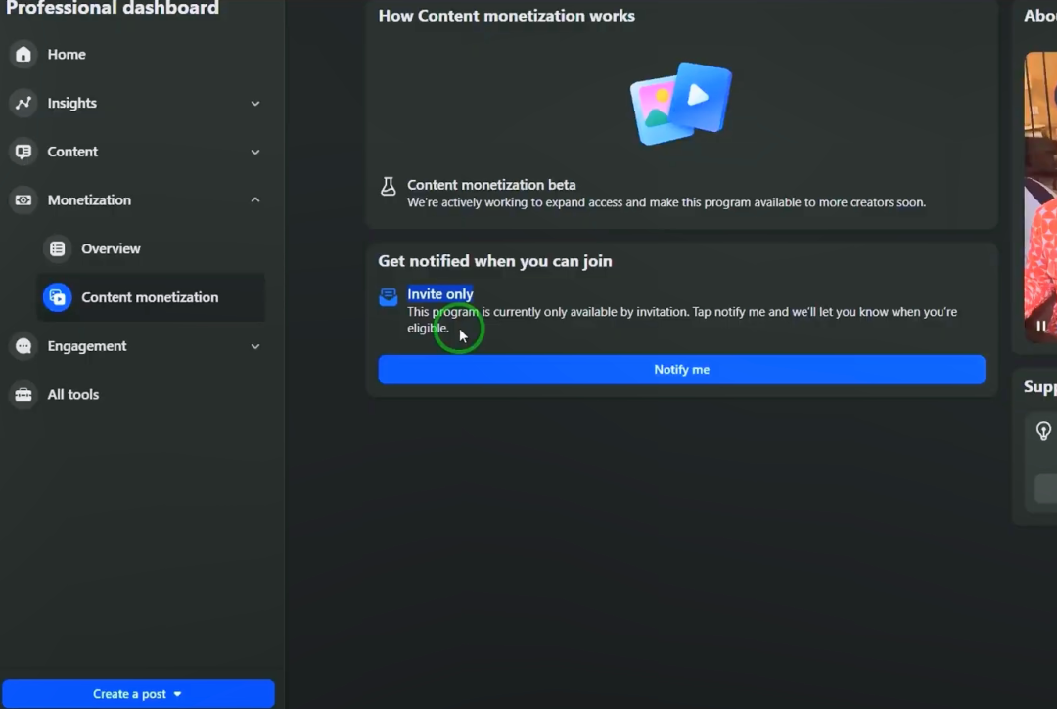Image resolution: width=1057 pixels, height=709 pixels.
Task: Click the beaker icon beside Content monetization beta
Action: (x=388, y=187)
